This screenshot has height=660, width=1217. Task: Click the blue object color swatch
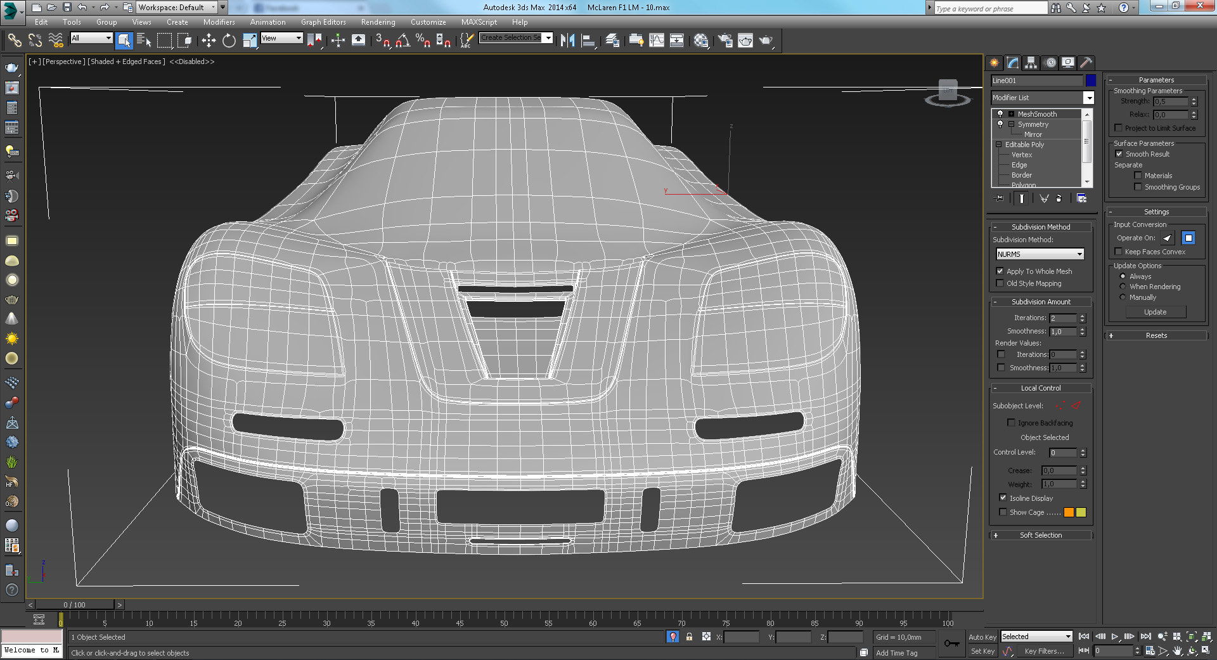click(1090, 81)
